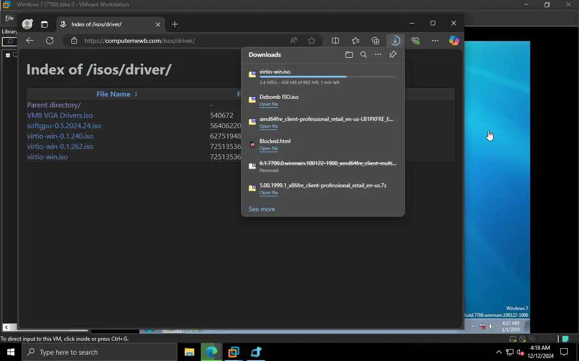Open VMware Workstation File menu
This screenshot has width=579, height=361.
[9, 19]
